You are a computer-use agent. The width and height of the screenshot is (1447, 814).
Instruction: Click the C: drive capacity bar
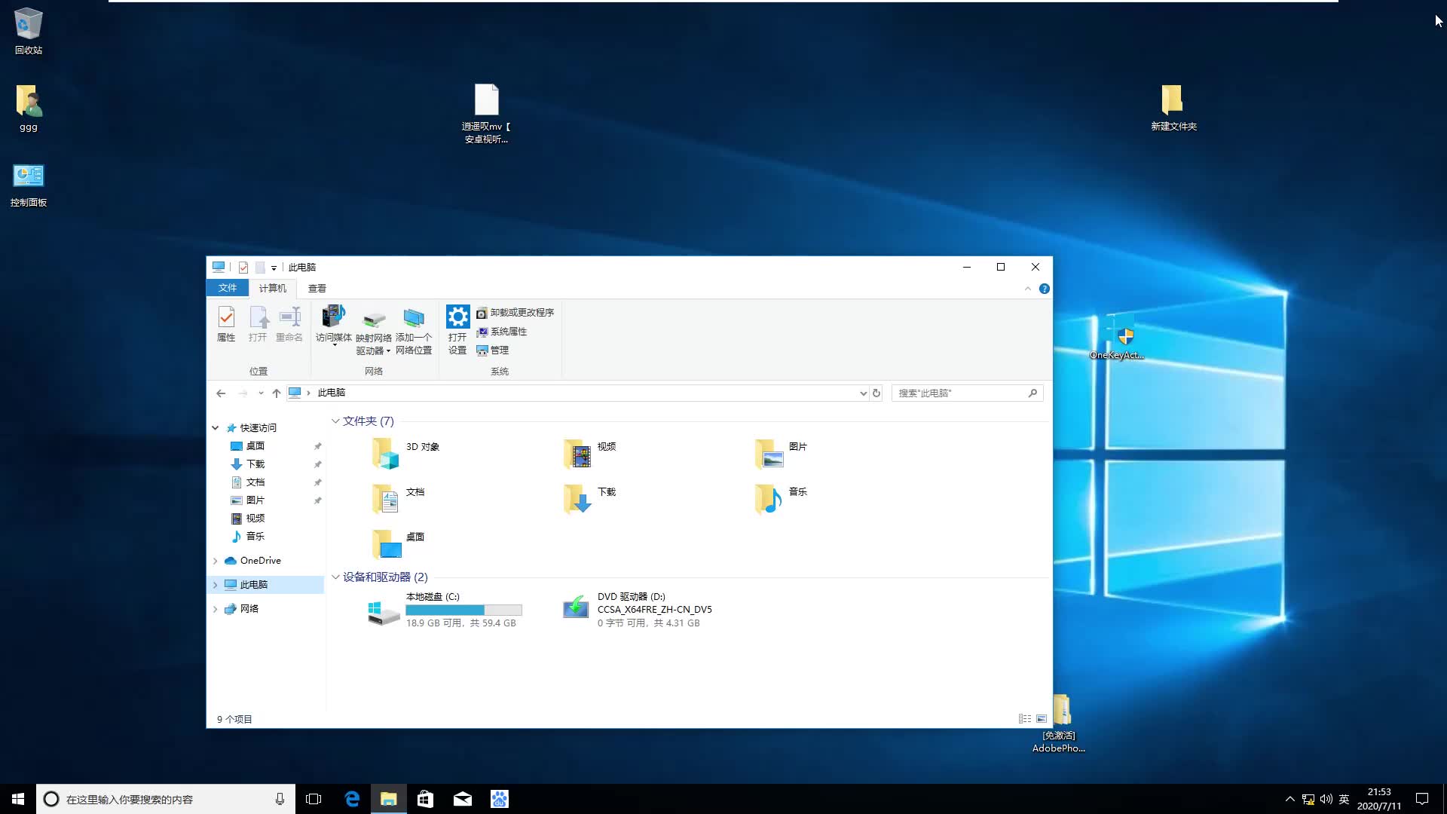[463, 610]
